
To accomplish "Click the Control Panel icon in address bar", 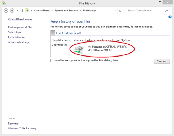I will tap(28, 11).
